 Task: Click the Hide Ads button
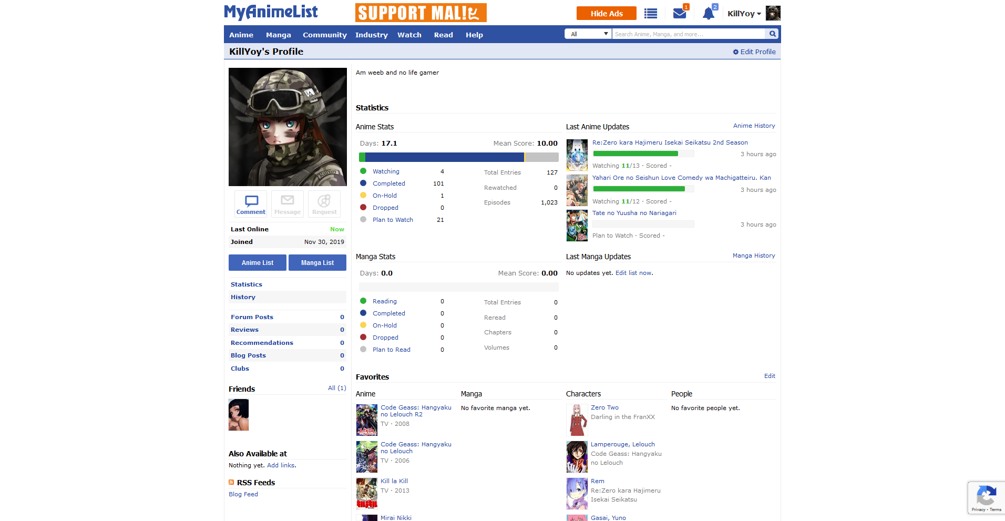click(x=607, y=14)
